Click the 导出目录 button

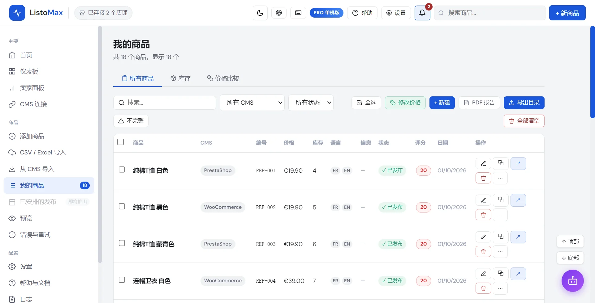pos(524,103)
